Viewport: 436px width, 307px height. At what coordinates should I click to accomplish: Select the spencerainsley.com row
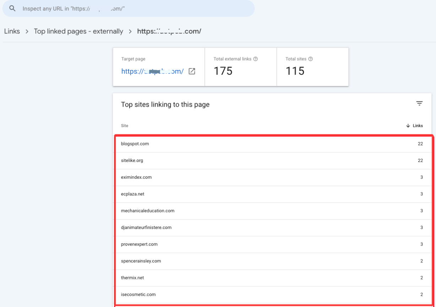click(x=141, y=261)
